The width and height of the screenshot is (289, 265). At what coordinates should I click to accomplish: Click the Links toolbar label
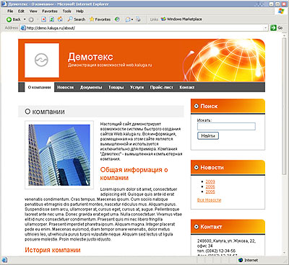pyautogui.click(x=154, y=19)
